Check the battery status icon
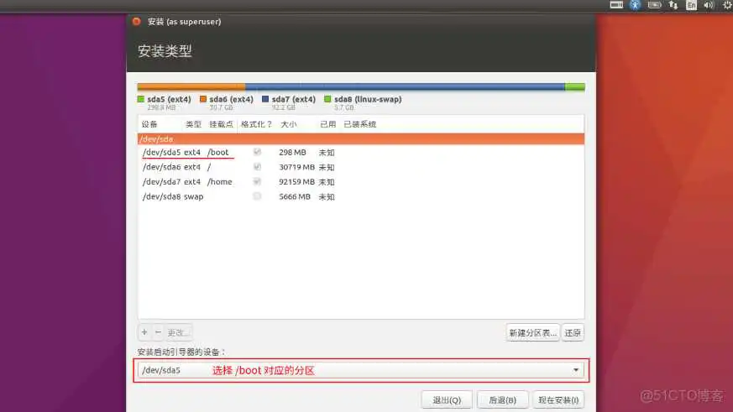Image resolution: width=733 pixels, height=412 pixels. pos(654,5)
